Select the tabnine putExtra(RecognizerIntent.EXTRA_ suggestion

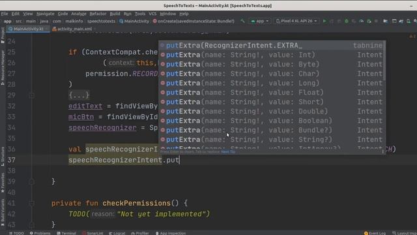tap(271, 46)
